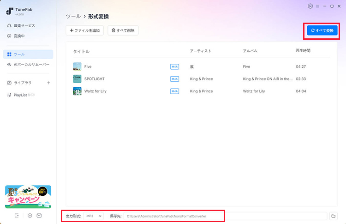Open settings hexagon icon in sidebar footer
The image size is (346, 224).
click(30, 215)
